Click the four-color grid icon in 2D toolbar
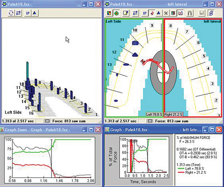This screenshot has height=187, width=224. click(109, 13)
